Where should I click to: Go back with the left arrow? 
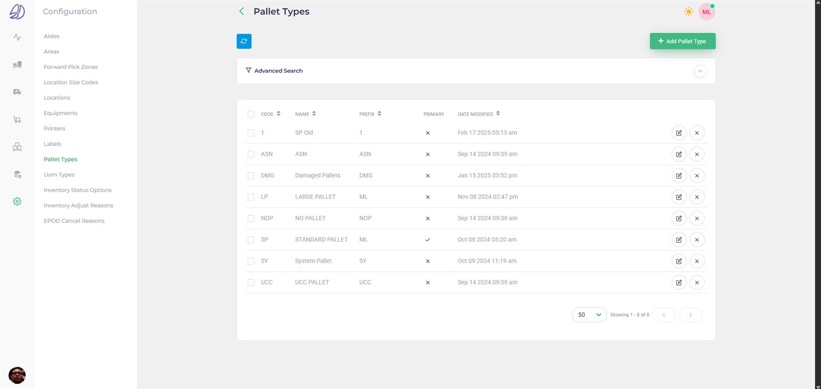tap(242, 11)
